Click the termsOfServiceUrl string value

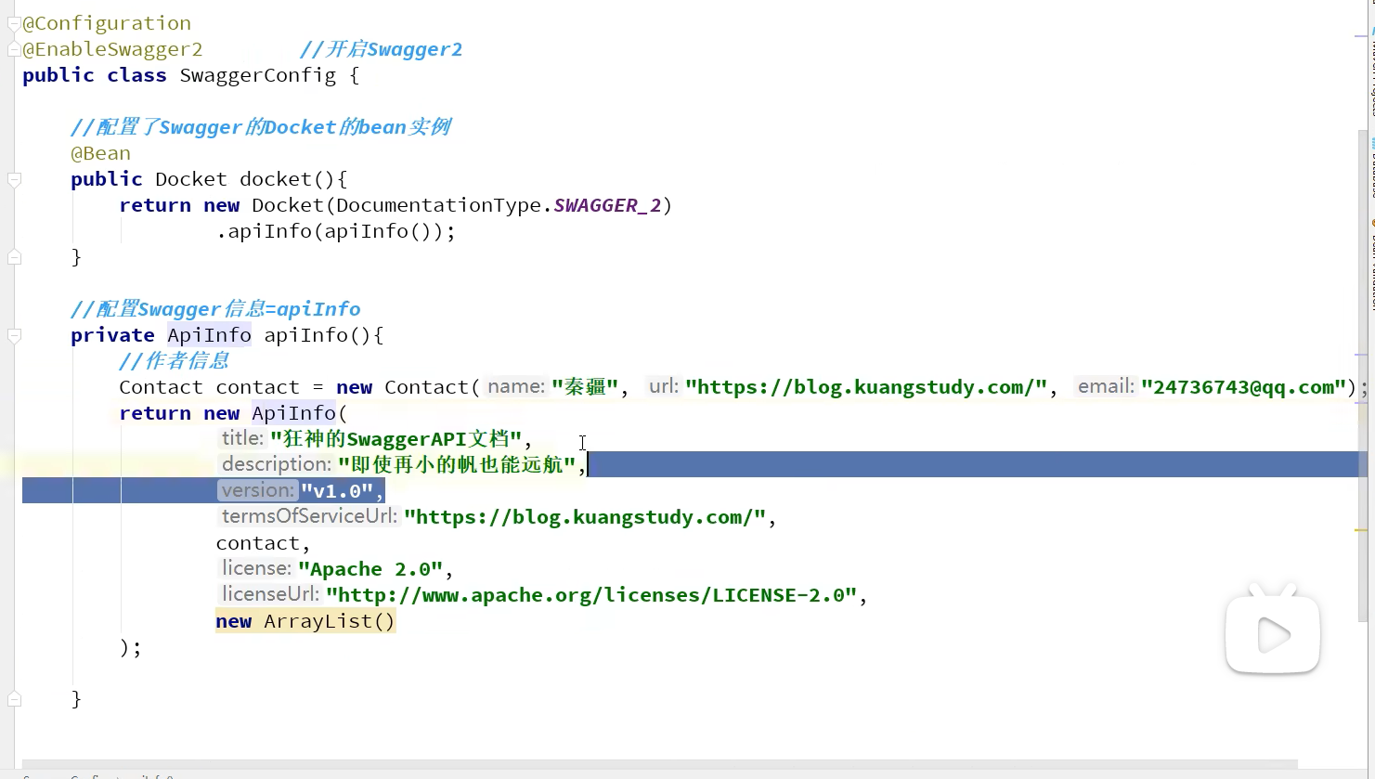click(585, 517)
